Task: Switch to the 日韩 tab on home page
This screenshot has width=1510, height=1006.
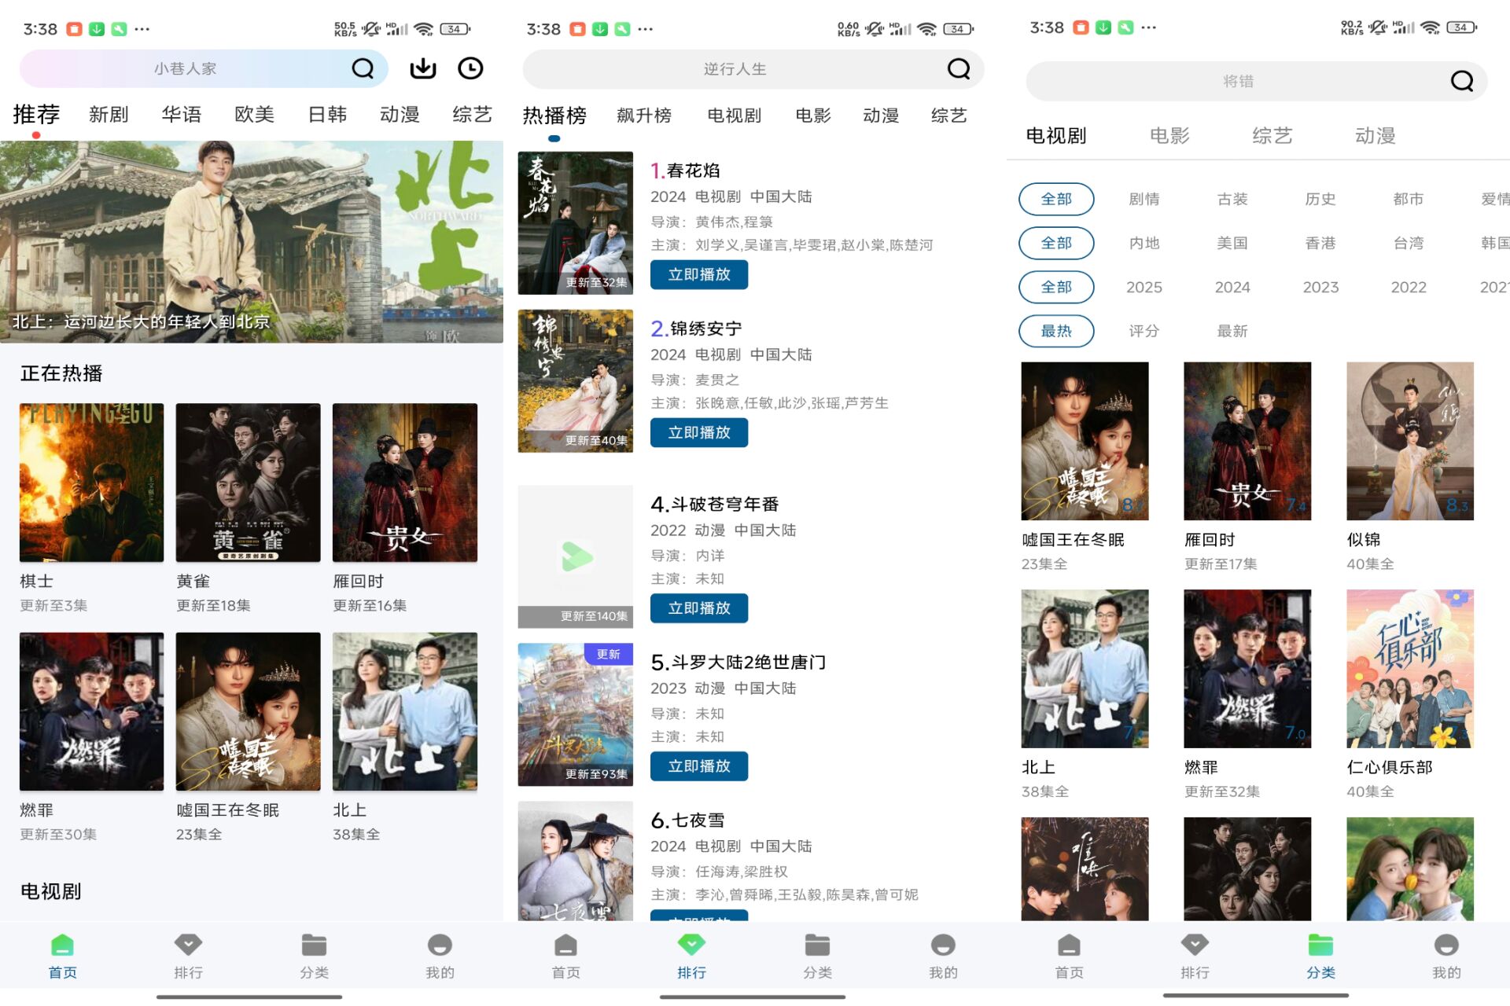Action: coord(328,114)
